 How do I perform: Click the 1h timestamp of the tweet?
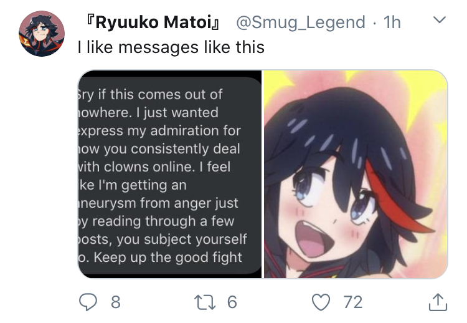[392, 22]
